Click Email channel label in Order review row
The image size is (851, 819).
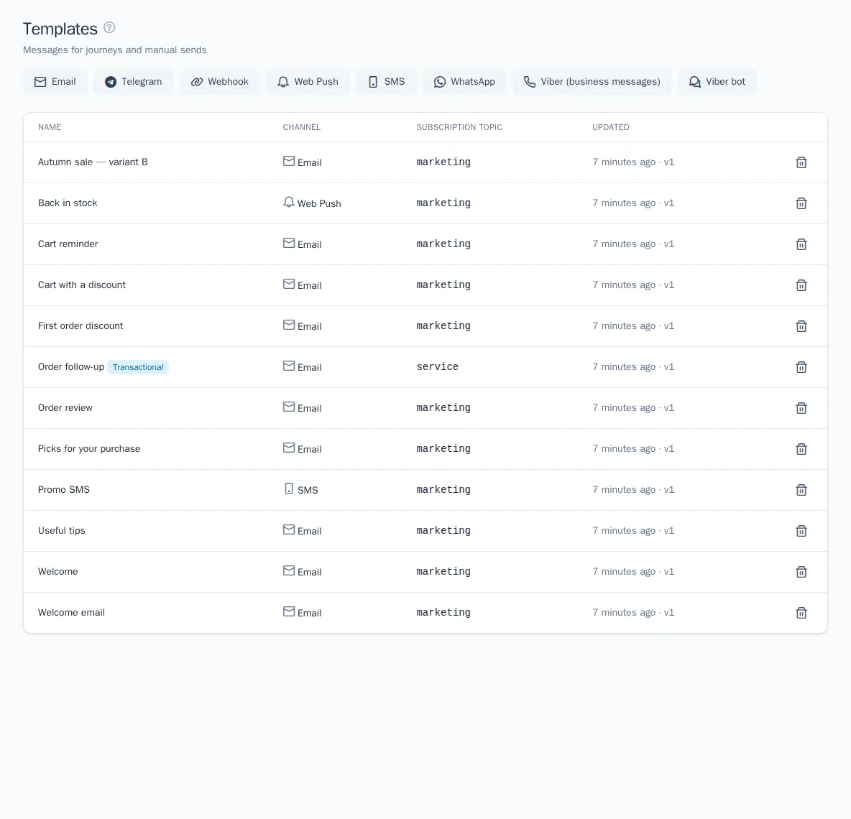coord(309,408)
